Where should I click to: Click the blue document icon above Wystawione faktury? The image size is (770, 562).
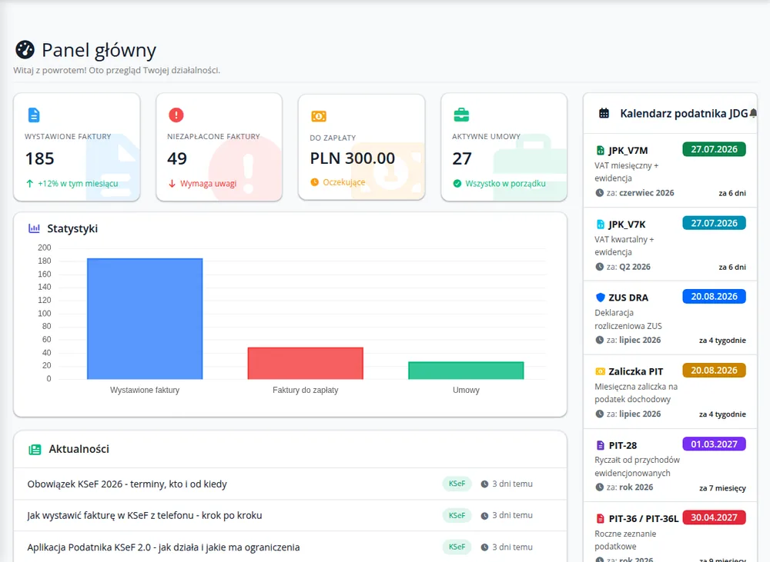[x=33, y=115]
